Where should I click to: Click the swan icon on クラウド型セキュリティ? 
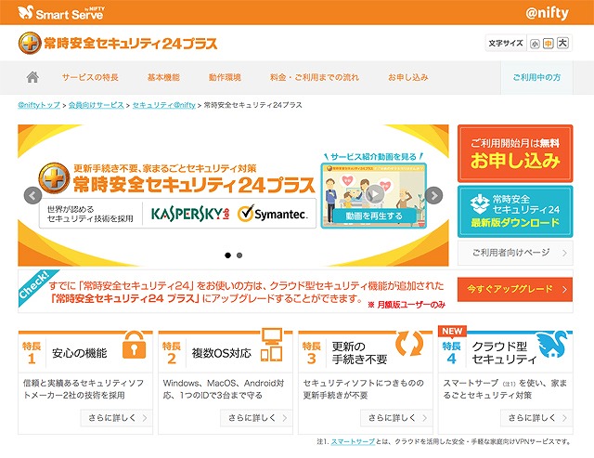(553, 345)
